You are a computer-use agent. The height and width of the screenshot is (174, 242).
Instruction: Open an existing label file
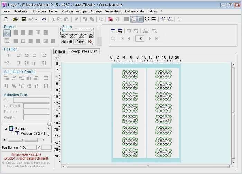[15, 19]
